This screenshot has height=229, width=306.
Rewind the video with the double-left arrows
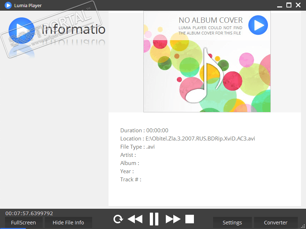tap(135, 219)
